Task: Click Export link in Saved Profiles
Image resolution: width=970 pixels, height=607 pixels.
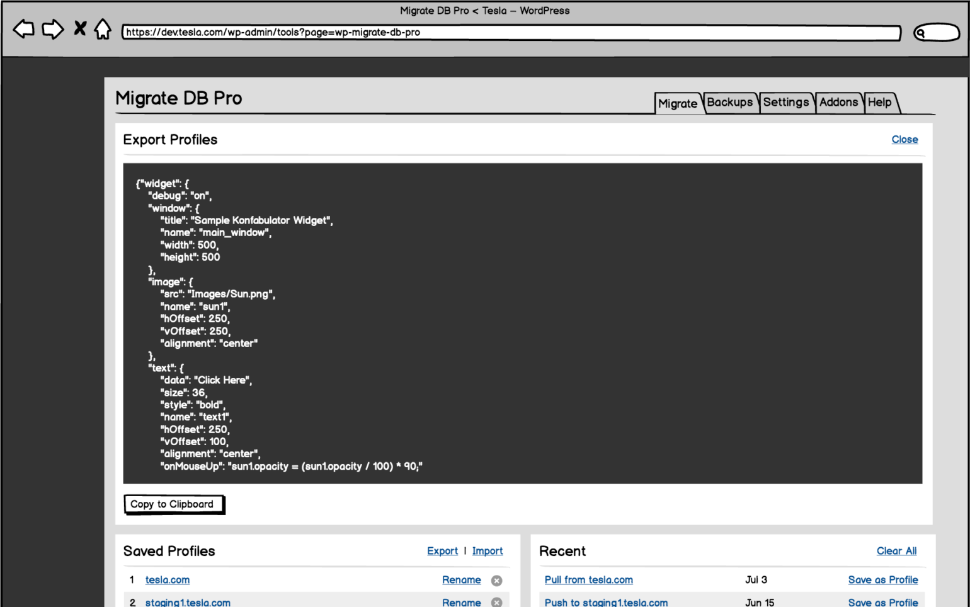Action: click(442, 551)
